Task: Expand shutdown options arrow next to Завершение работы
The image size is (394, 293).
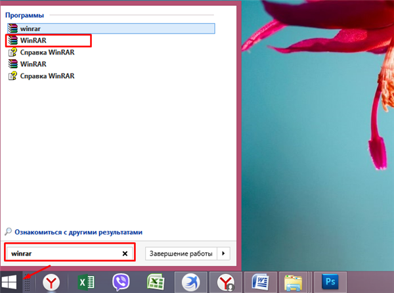Action: [x=223, y=254]
